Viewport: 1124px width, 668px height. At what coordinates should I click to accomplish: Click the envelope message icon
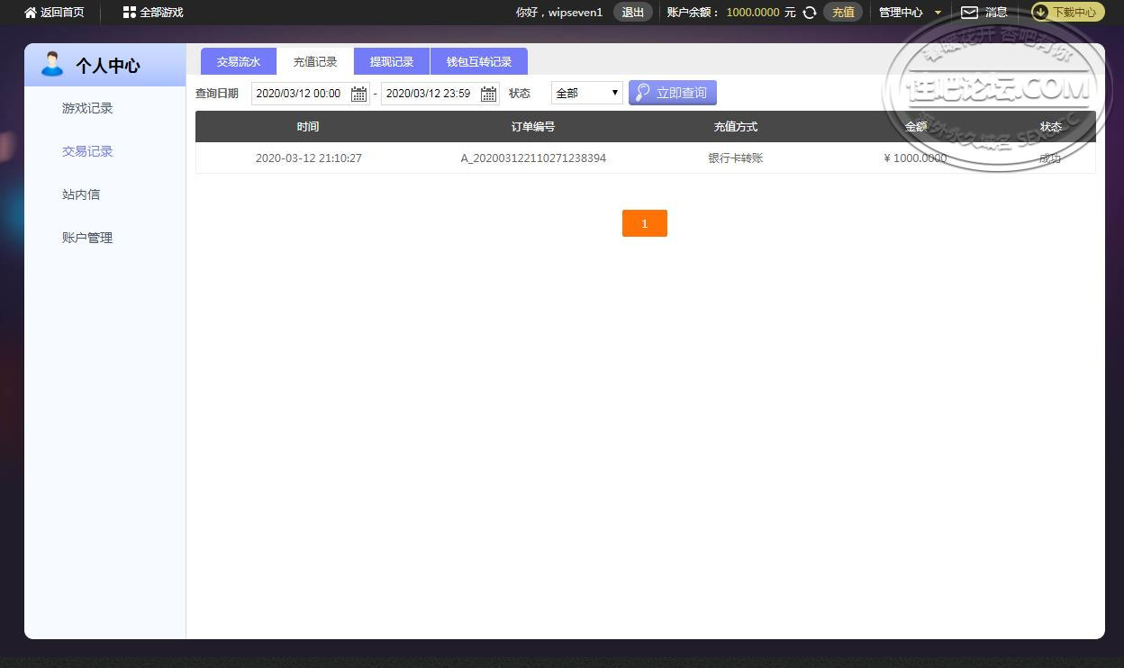(x=969, y=13)
